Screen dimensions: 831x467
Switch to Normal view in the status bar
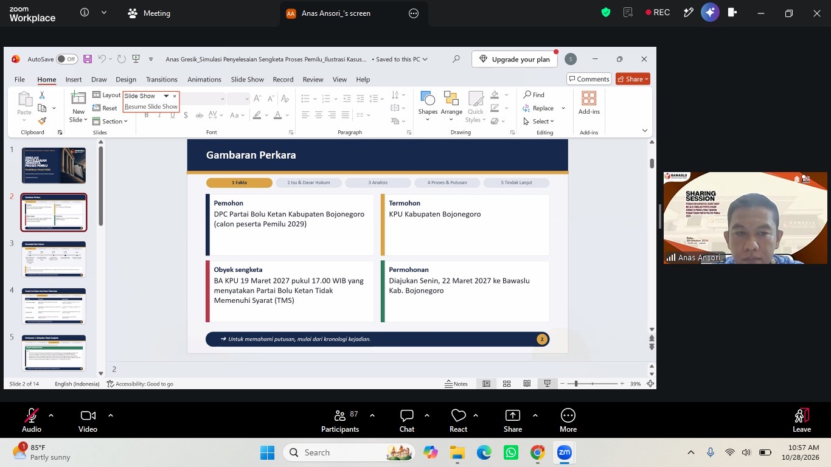click(487, 384)
